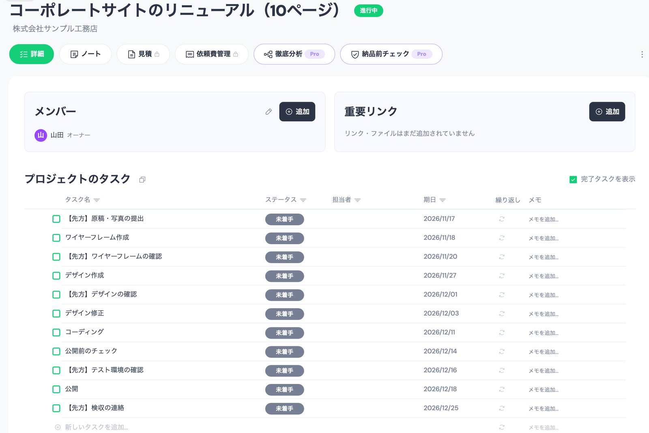Click the plus icon beside 新しいタスクを追加
This screenshot has height=433, width=649.
click(x=58, y=427)
